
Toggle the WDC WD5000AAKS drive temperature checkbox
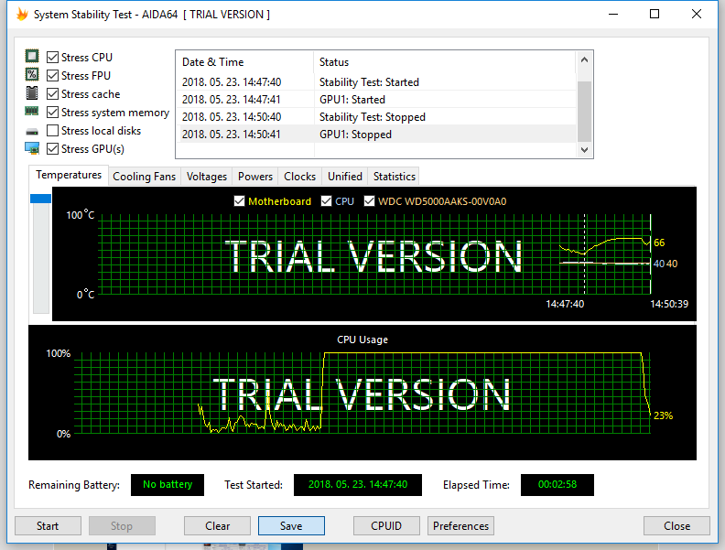click(369, 201)
